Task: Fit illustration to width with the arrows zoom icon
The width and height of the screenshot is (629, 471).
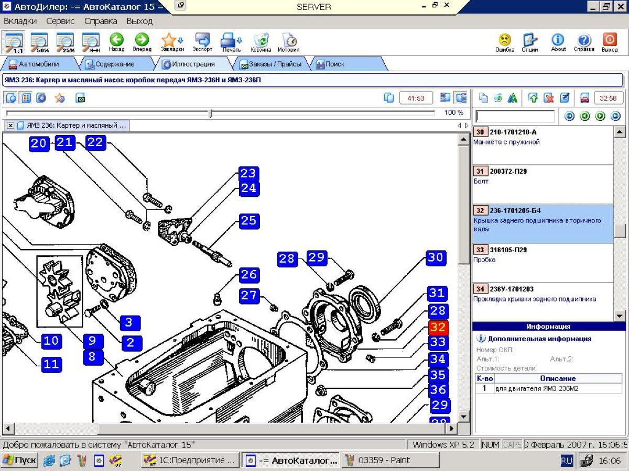Action: coord(91,42)
